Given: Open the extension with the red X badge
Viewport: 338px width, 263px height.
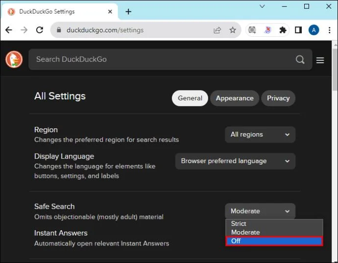Looking at the screenshot, I should pyautogui.click(x=267, y=30).
